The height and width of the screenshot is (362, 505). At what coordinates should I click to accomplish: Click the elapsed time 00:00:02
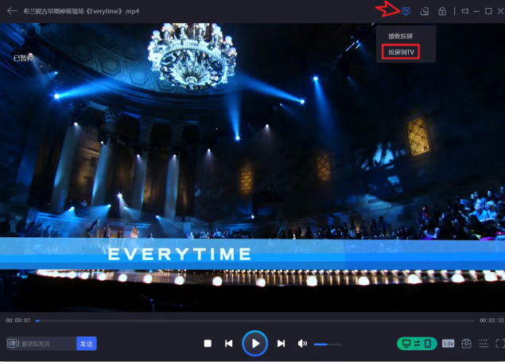[18, 321]
